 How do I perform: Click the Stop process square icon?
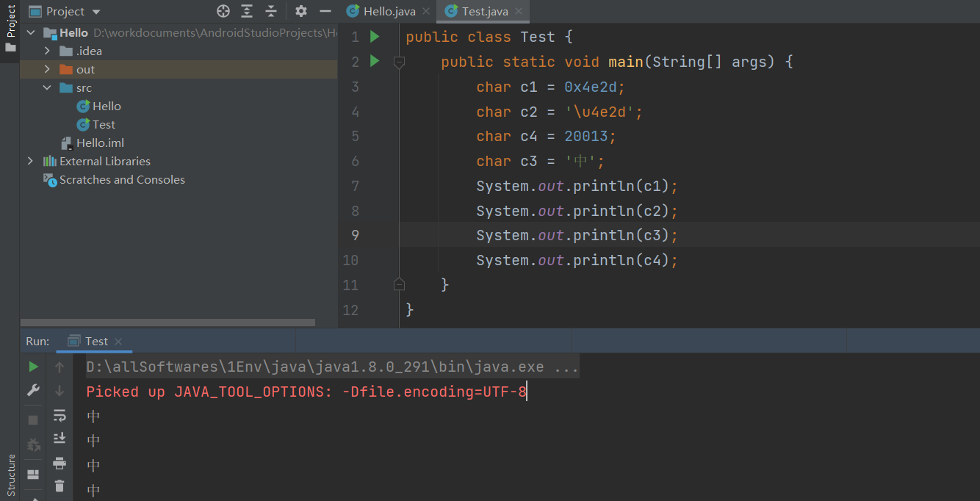tap(33, 420)
